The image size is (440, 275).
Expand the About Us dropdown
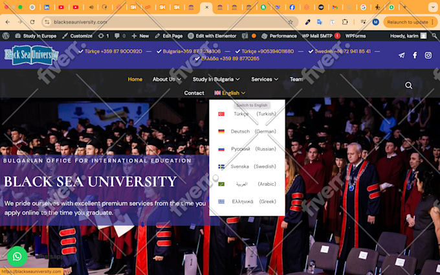[167, 80]
